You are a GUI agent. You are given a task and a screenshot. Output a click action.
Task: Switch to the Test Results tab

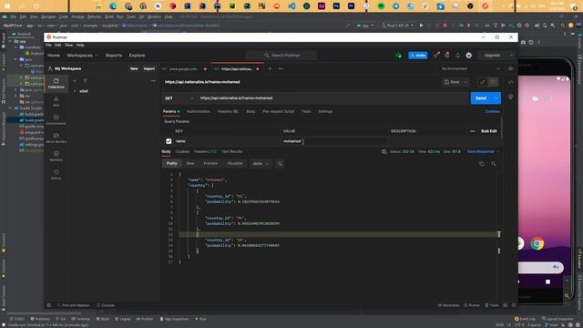coord(231,152)
